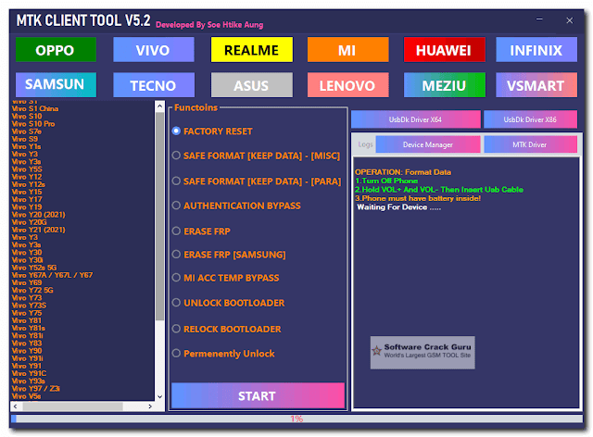Click the horizontal scroll right arrow
The width and height of the screenshot is (593, 437).
point(150,406)
